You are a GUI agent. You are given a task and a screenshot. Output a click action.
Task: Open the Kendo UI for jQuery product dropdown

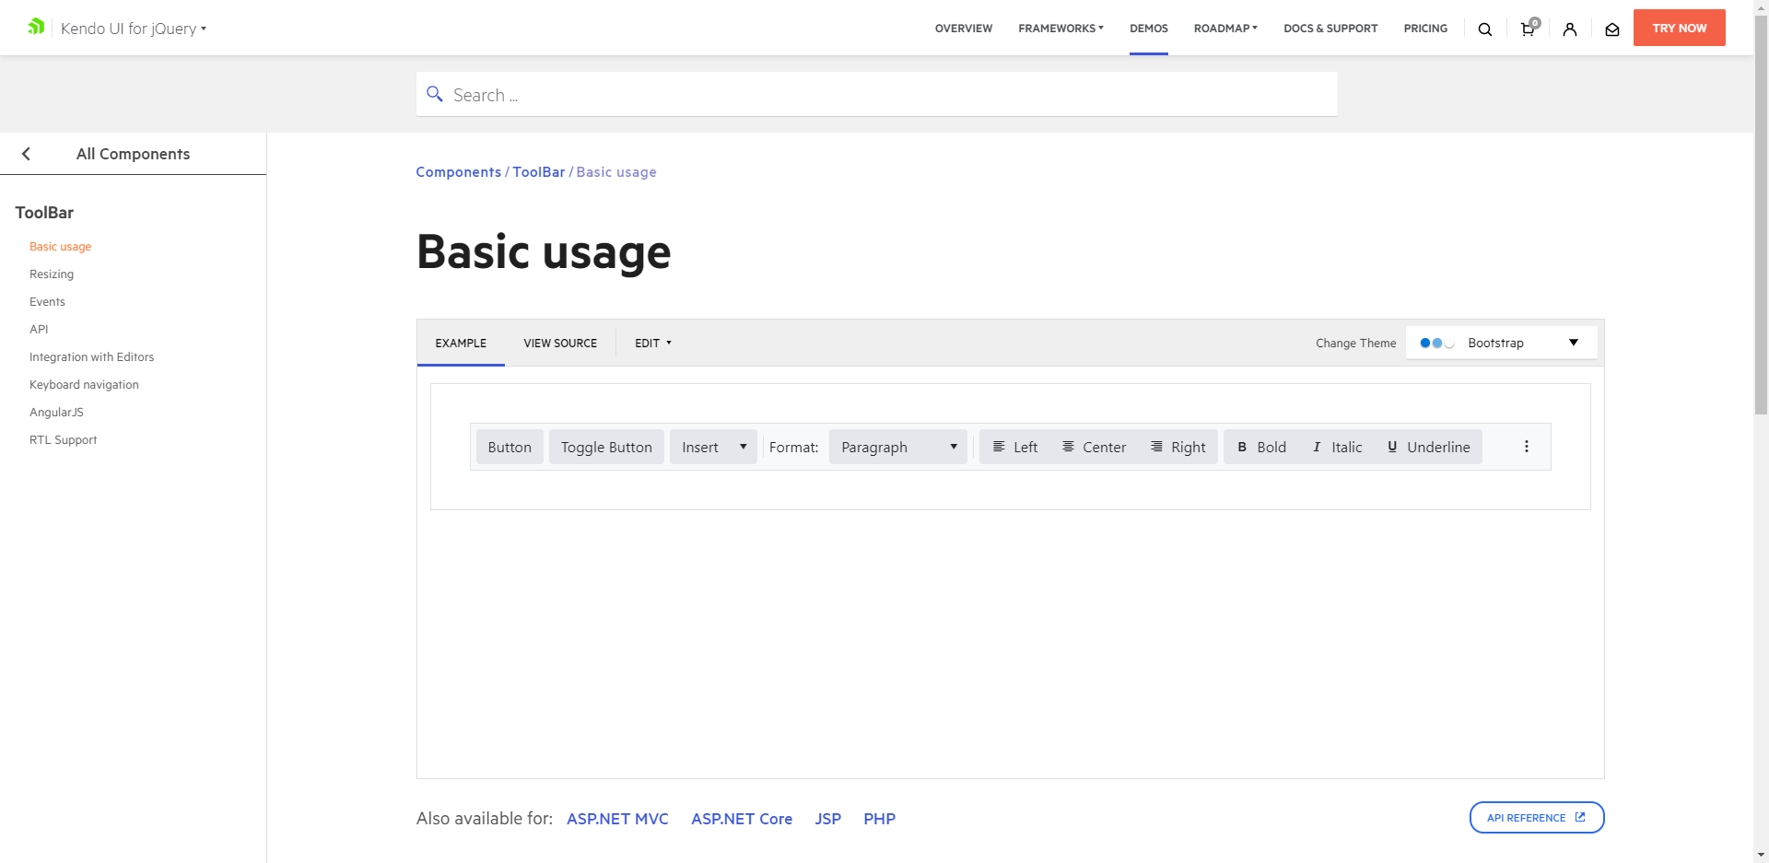point(134,29)
